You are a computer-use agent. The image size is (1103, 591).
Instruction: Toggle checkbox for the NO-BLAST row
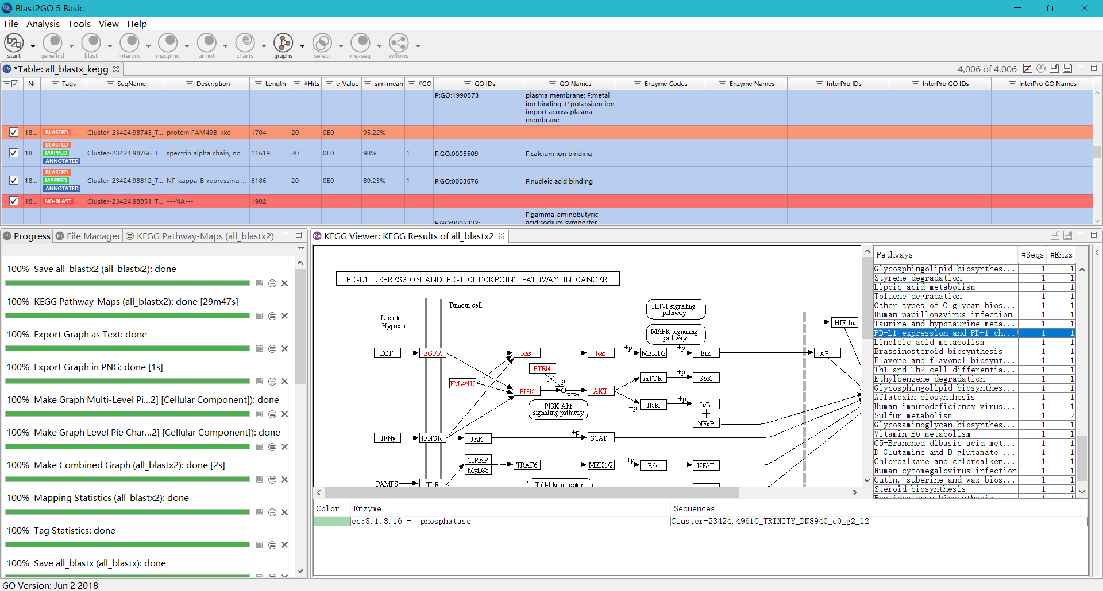click(14, 201)
